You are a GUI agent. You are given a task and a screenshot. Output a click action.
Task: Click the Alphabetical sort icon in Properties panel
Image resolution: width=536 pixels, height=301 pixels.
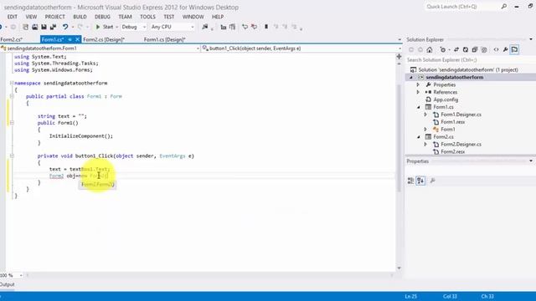[420, 181]
